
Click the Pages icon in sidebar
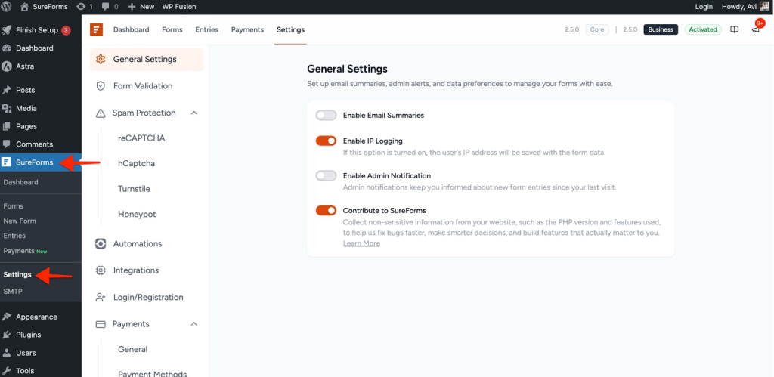click(x=6, y=126)
